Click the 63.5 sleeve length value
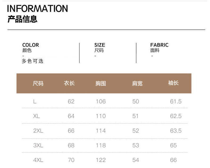The width and height of the screenshot is (210, 168). 176,131
